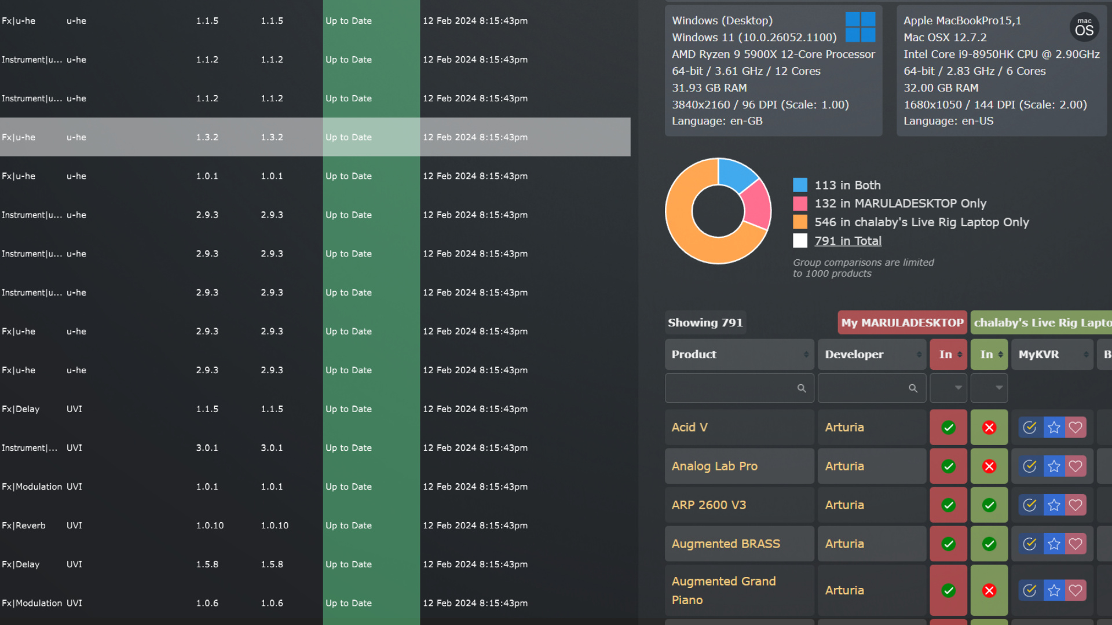Click the red cross in Analog Lab Pro's Live Rig column

point(989,466)
